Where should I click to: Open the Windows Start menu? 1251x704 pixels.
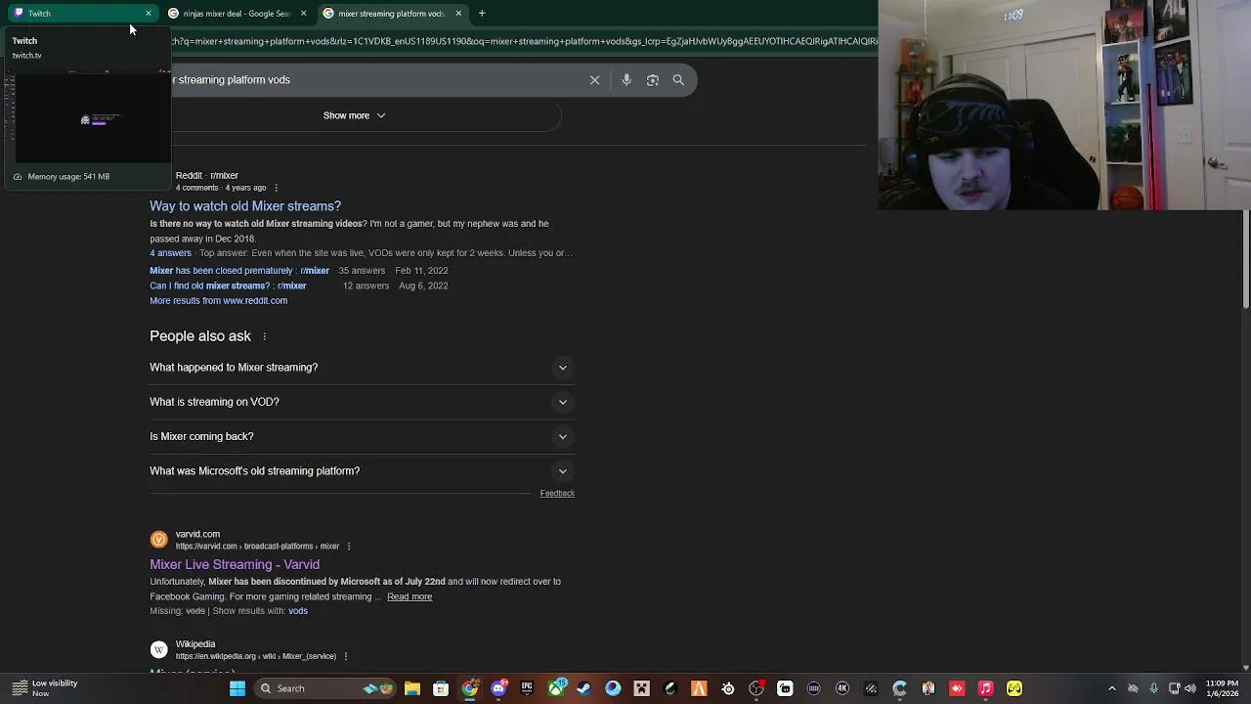coord(237,688)
